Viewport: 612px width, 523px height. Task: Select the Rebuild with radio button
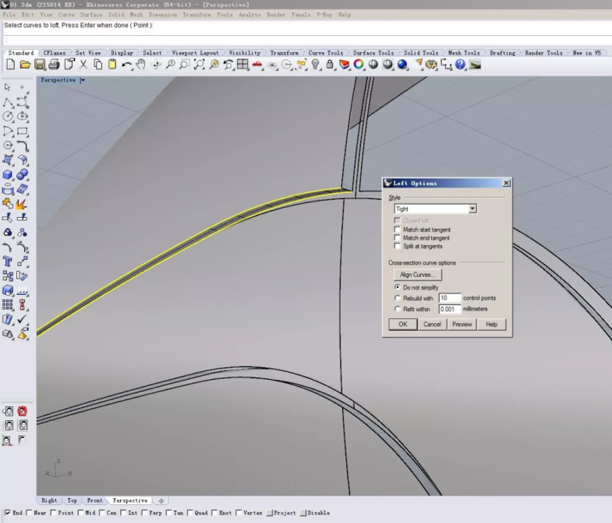pyautogui.click(x=398, y=298)
